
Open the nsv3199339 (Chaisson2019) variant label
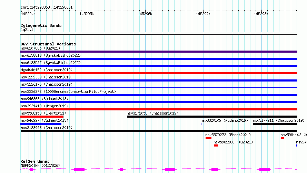pyautogui.click(x=47, y=77)
